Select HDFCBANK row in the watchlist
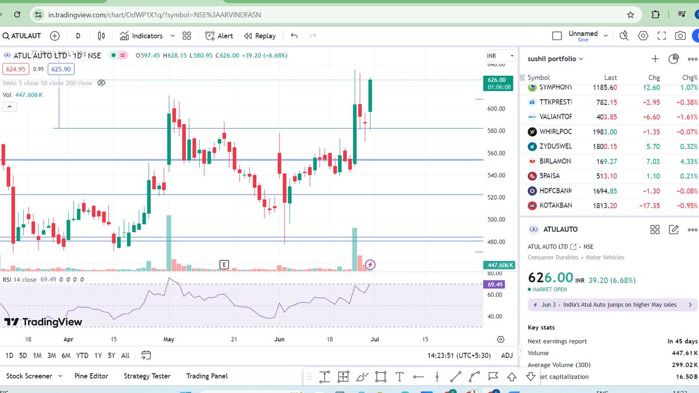Viewport: 699px width, 393px height. [610, 190]
